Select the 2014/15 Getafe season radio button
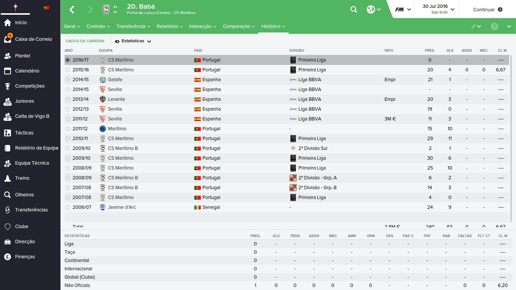The image size is (516, 290). tap(68, 80)
